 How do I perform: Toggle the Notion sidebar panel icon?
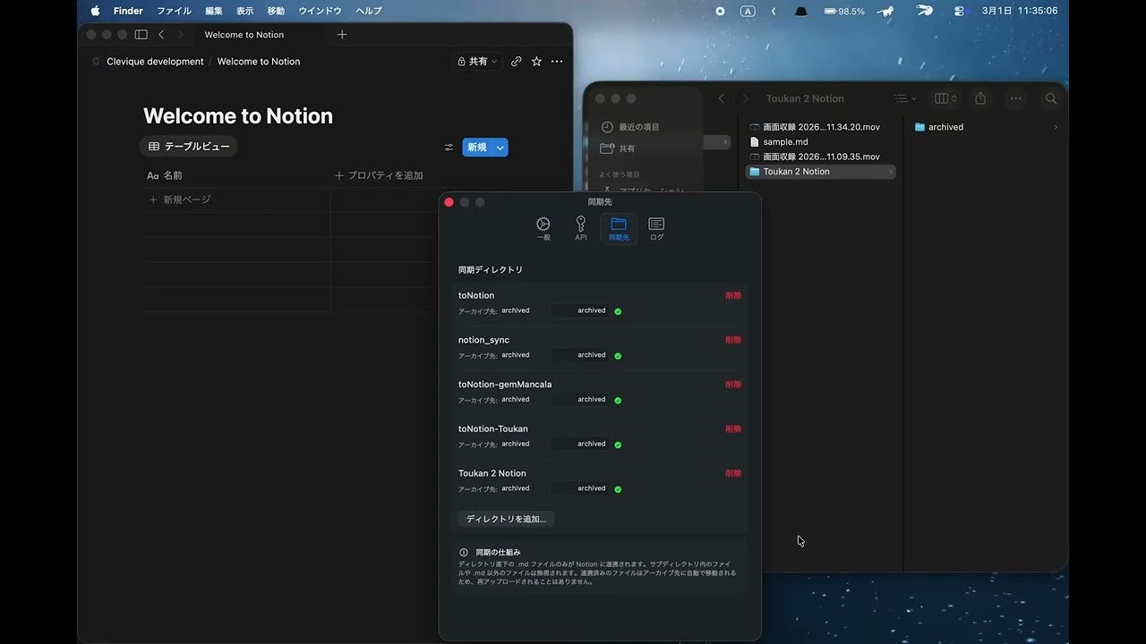[x=141, y=35]
